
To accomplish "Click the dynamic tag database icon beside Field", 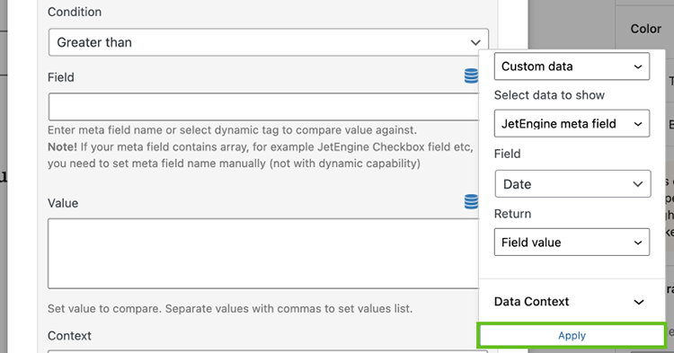I will 471,76.
